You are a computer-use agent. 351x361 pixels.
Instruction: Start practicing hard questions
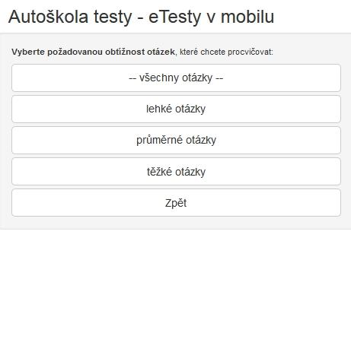(176, 171)
